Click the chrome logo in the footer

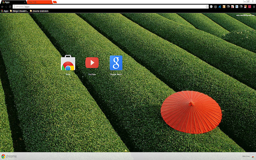pos(9,156)
